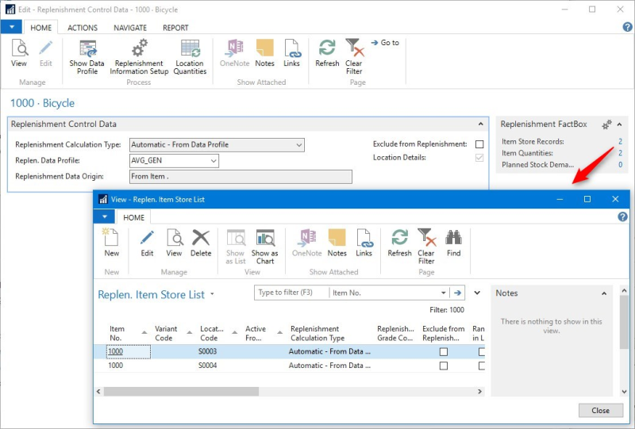Open the NAVIGATE ribbon tab
This screenshot has width=635, height=429.
129,28
